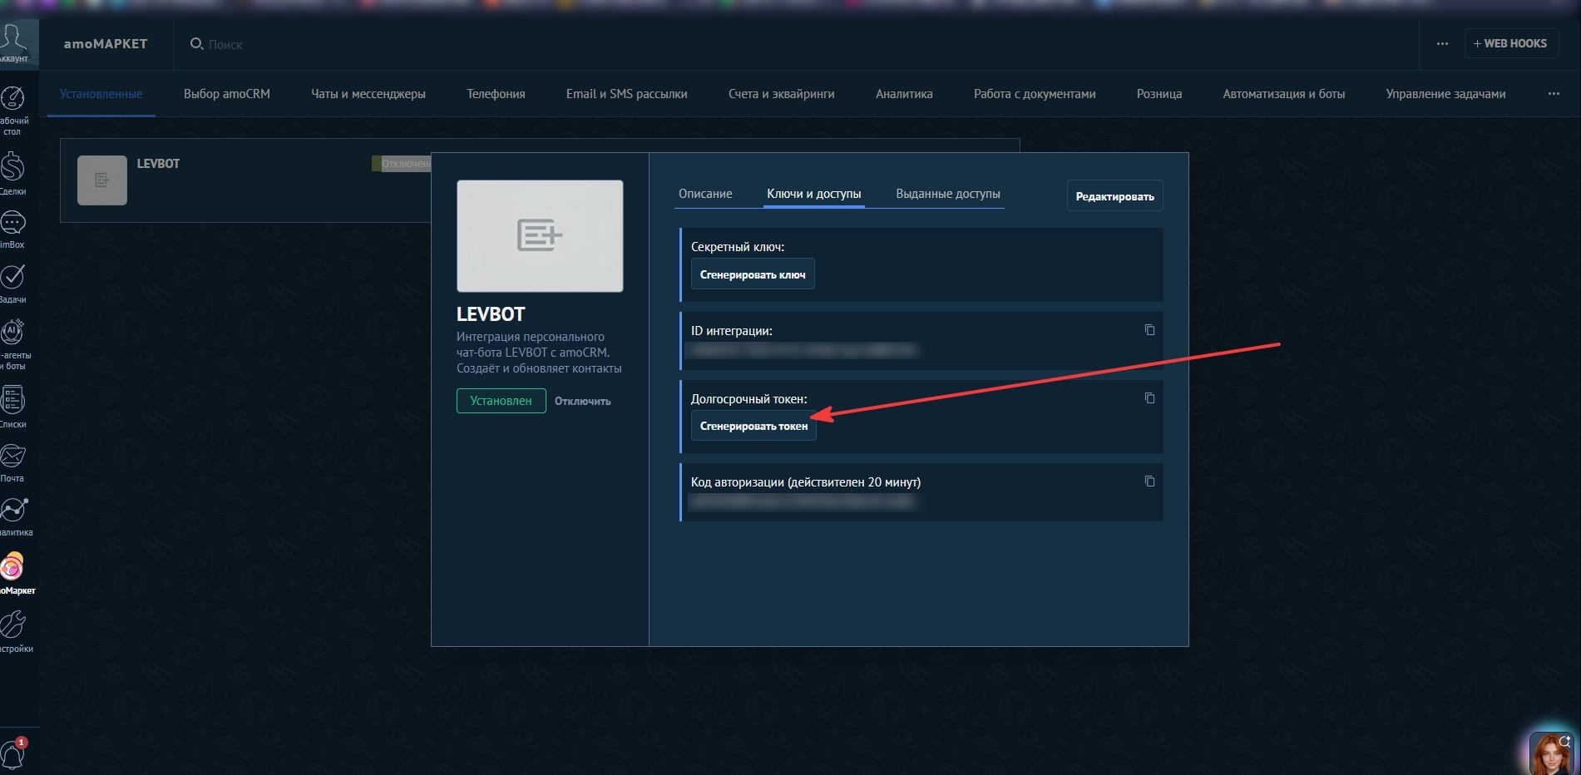
Task: Click the amoМАРКЕТ header title
Action: (x=106, y=44)
